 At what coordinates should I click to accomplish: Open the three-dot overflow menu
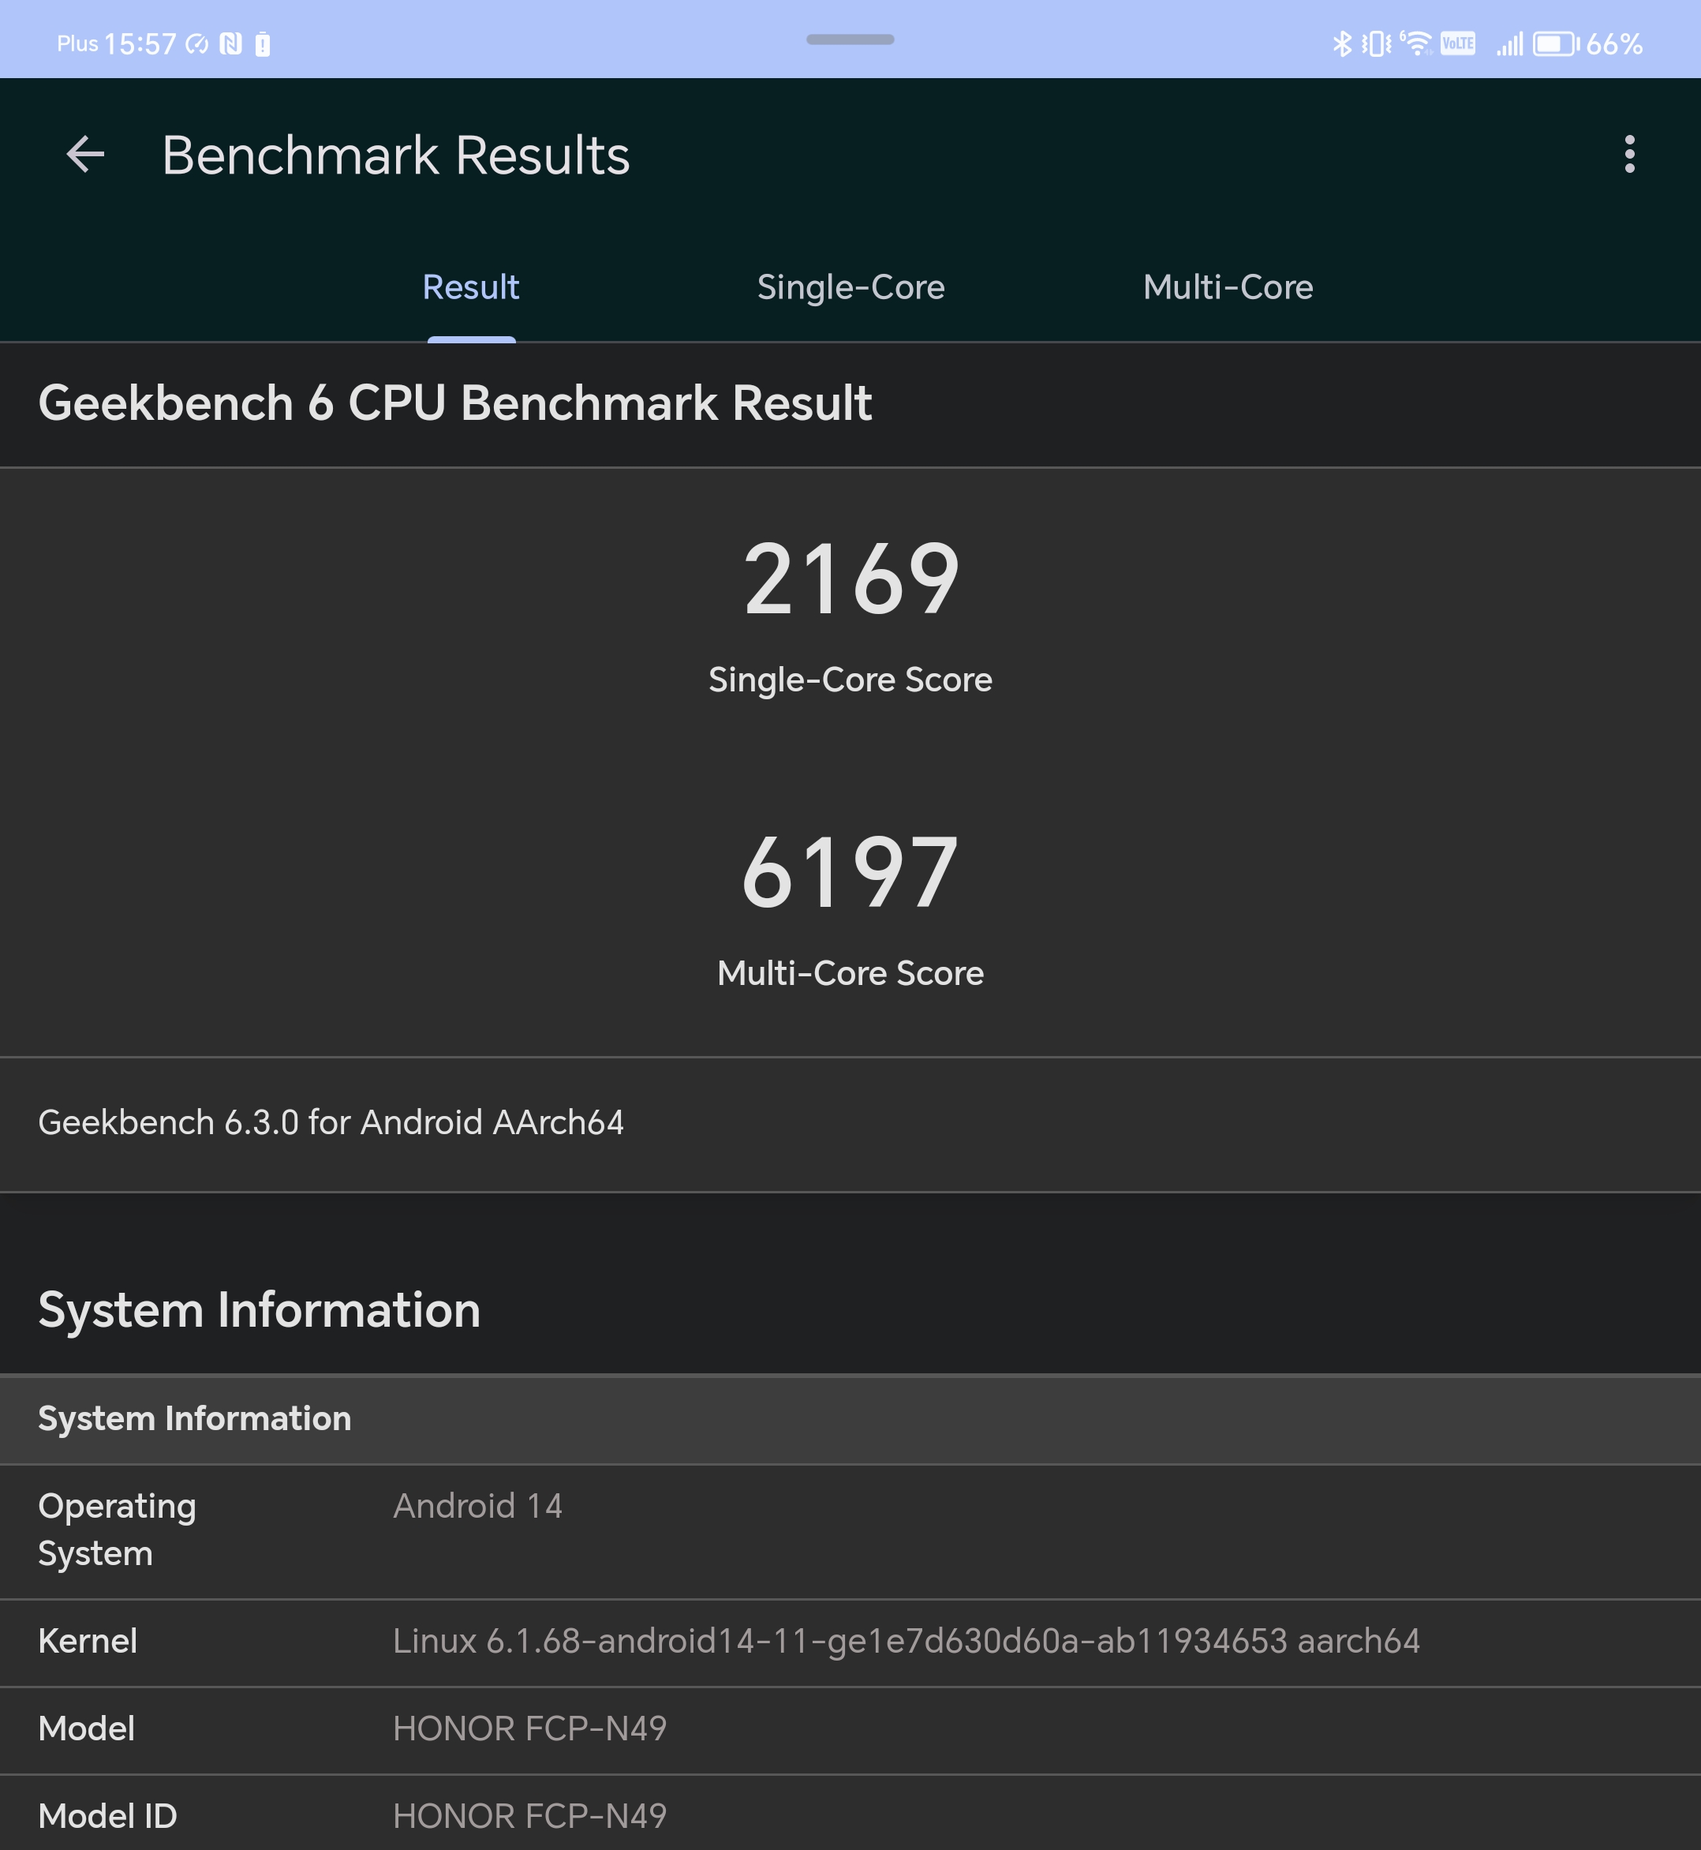coord(1629,154)
